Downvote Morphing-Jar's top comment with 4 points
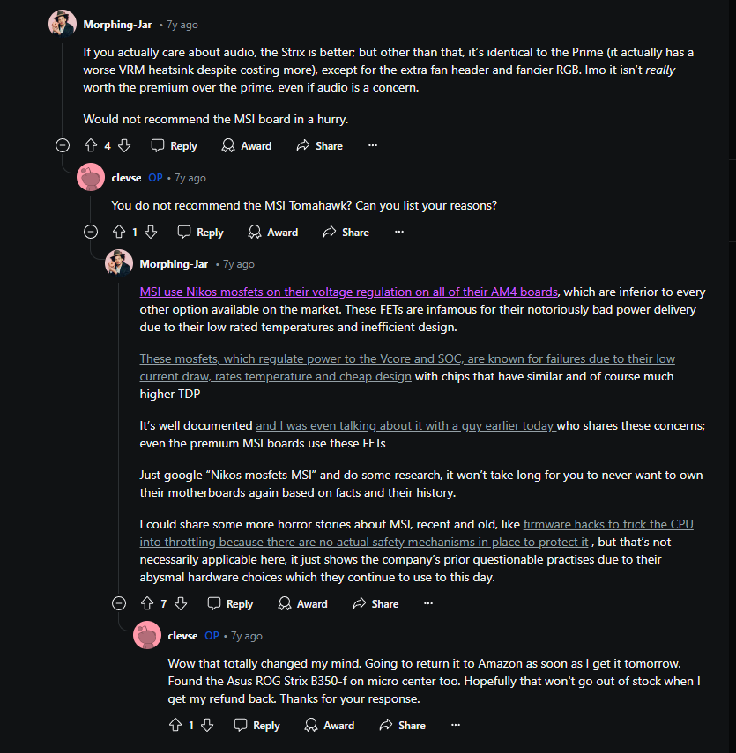 [124, 145]
